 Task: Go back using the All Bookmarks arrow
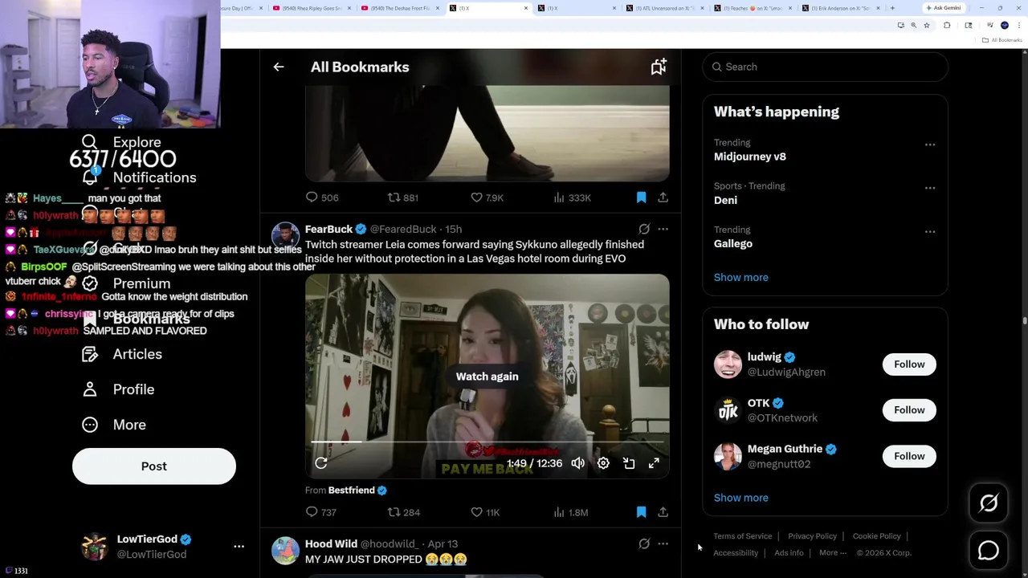(279, 67)
